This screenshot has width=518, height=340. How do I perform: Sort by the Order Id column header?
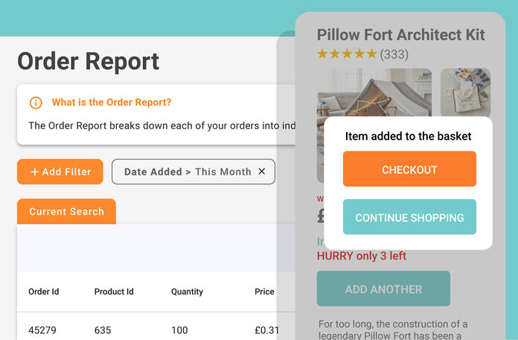44,292
